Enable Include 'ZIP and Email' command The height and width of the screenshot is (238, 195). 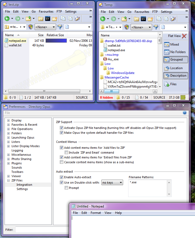[x=66, y=153]
